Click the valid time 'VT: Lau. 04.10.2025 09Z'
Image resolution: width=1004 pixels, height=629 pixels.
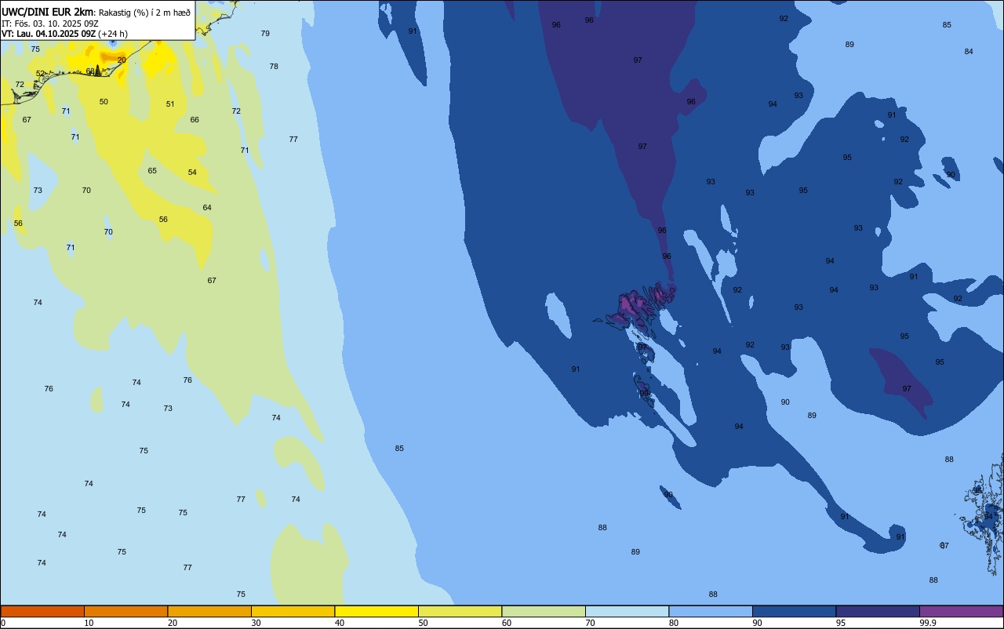point(49,34)
